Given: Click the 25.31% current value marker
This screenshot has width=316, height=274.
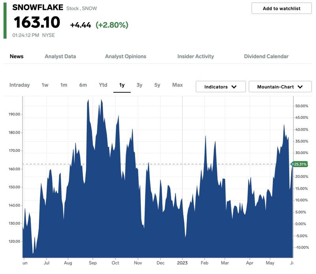Looking at the screenshot, I should click(x=299, y=164).
